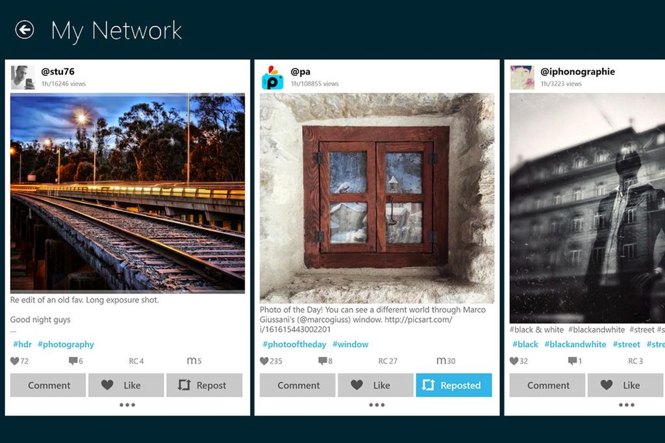Expand more options dots under @stu76 post
The height and width of the screenshot is (443, 665).
127,405
